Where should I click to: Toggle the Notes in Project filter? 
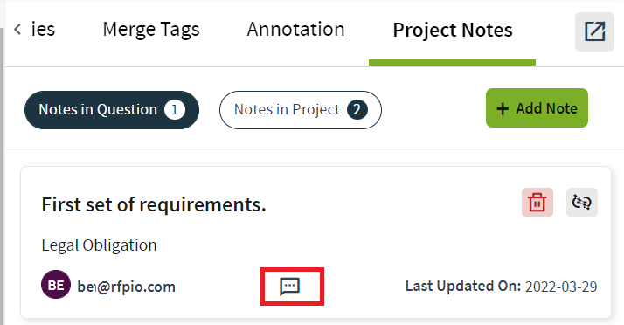pyautogui.click(x=301, y=110)
